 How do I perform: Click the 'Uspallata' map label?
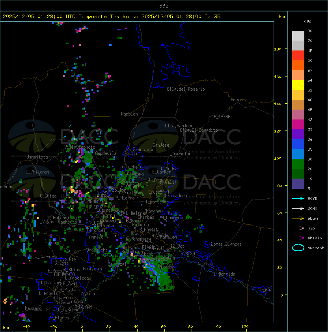pyautogui.click(x=37, y=157)
